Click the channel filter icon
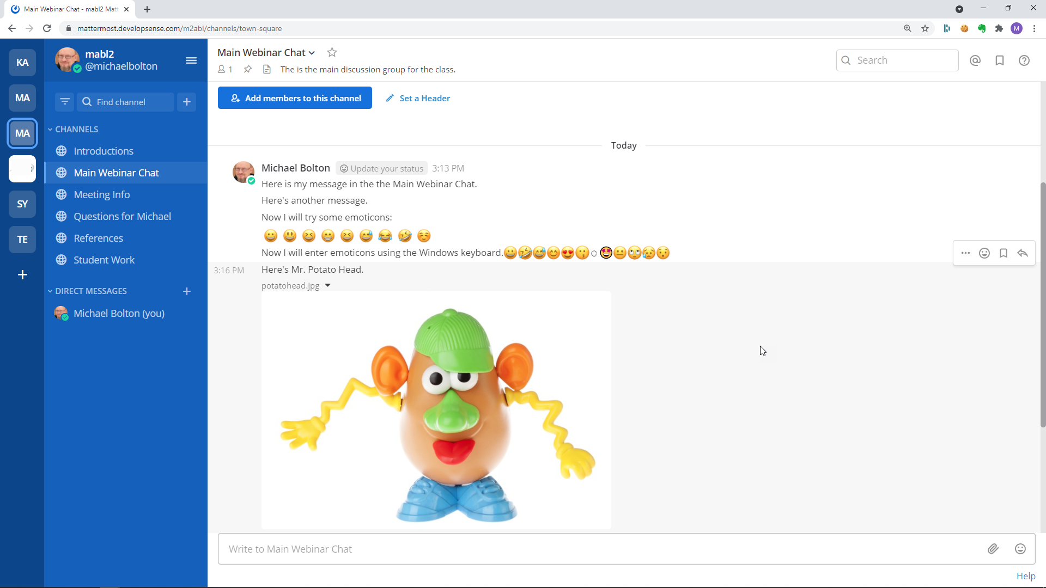 tap(64, 102)
